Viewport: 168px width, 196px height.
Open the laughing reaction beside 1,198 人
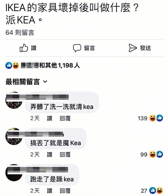16,66
